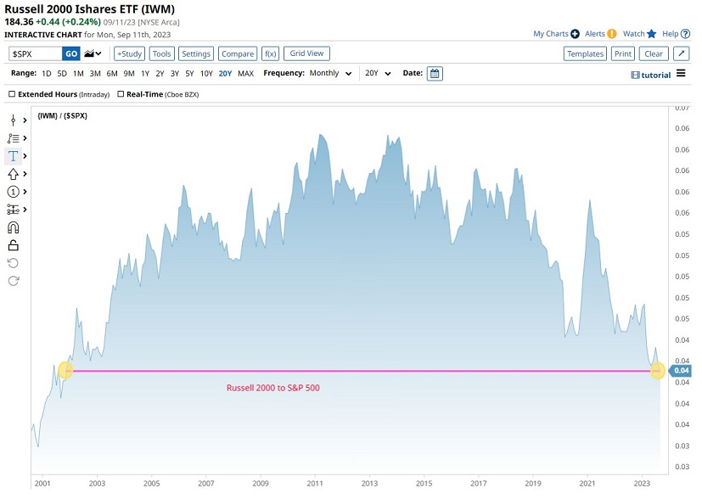Click the Templates button
Image resolution: width=702 pixels, height=499 pixels.
(x=585, y=53)
